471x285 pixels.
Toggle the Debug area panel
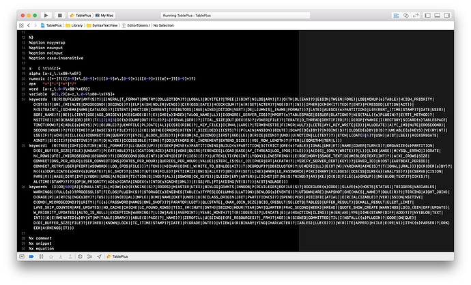[x=438, y=15]
